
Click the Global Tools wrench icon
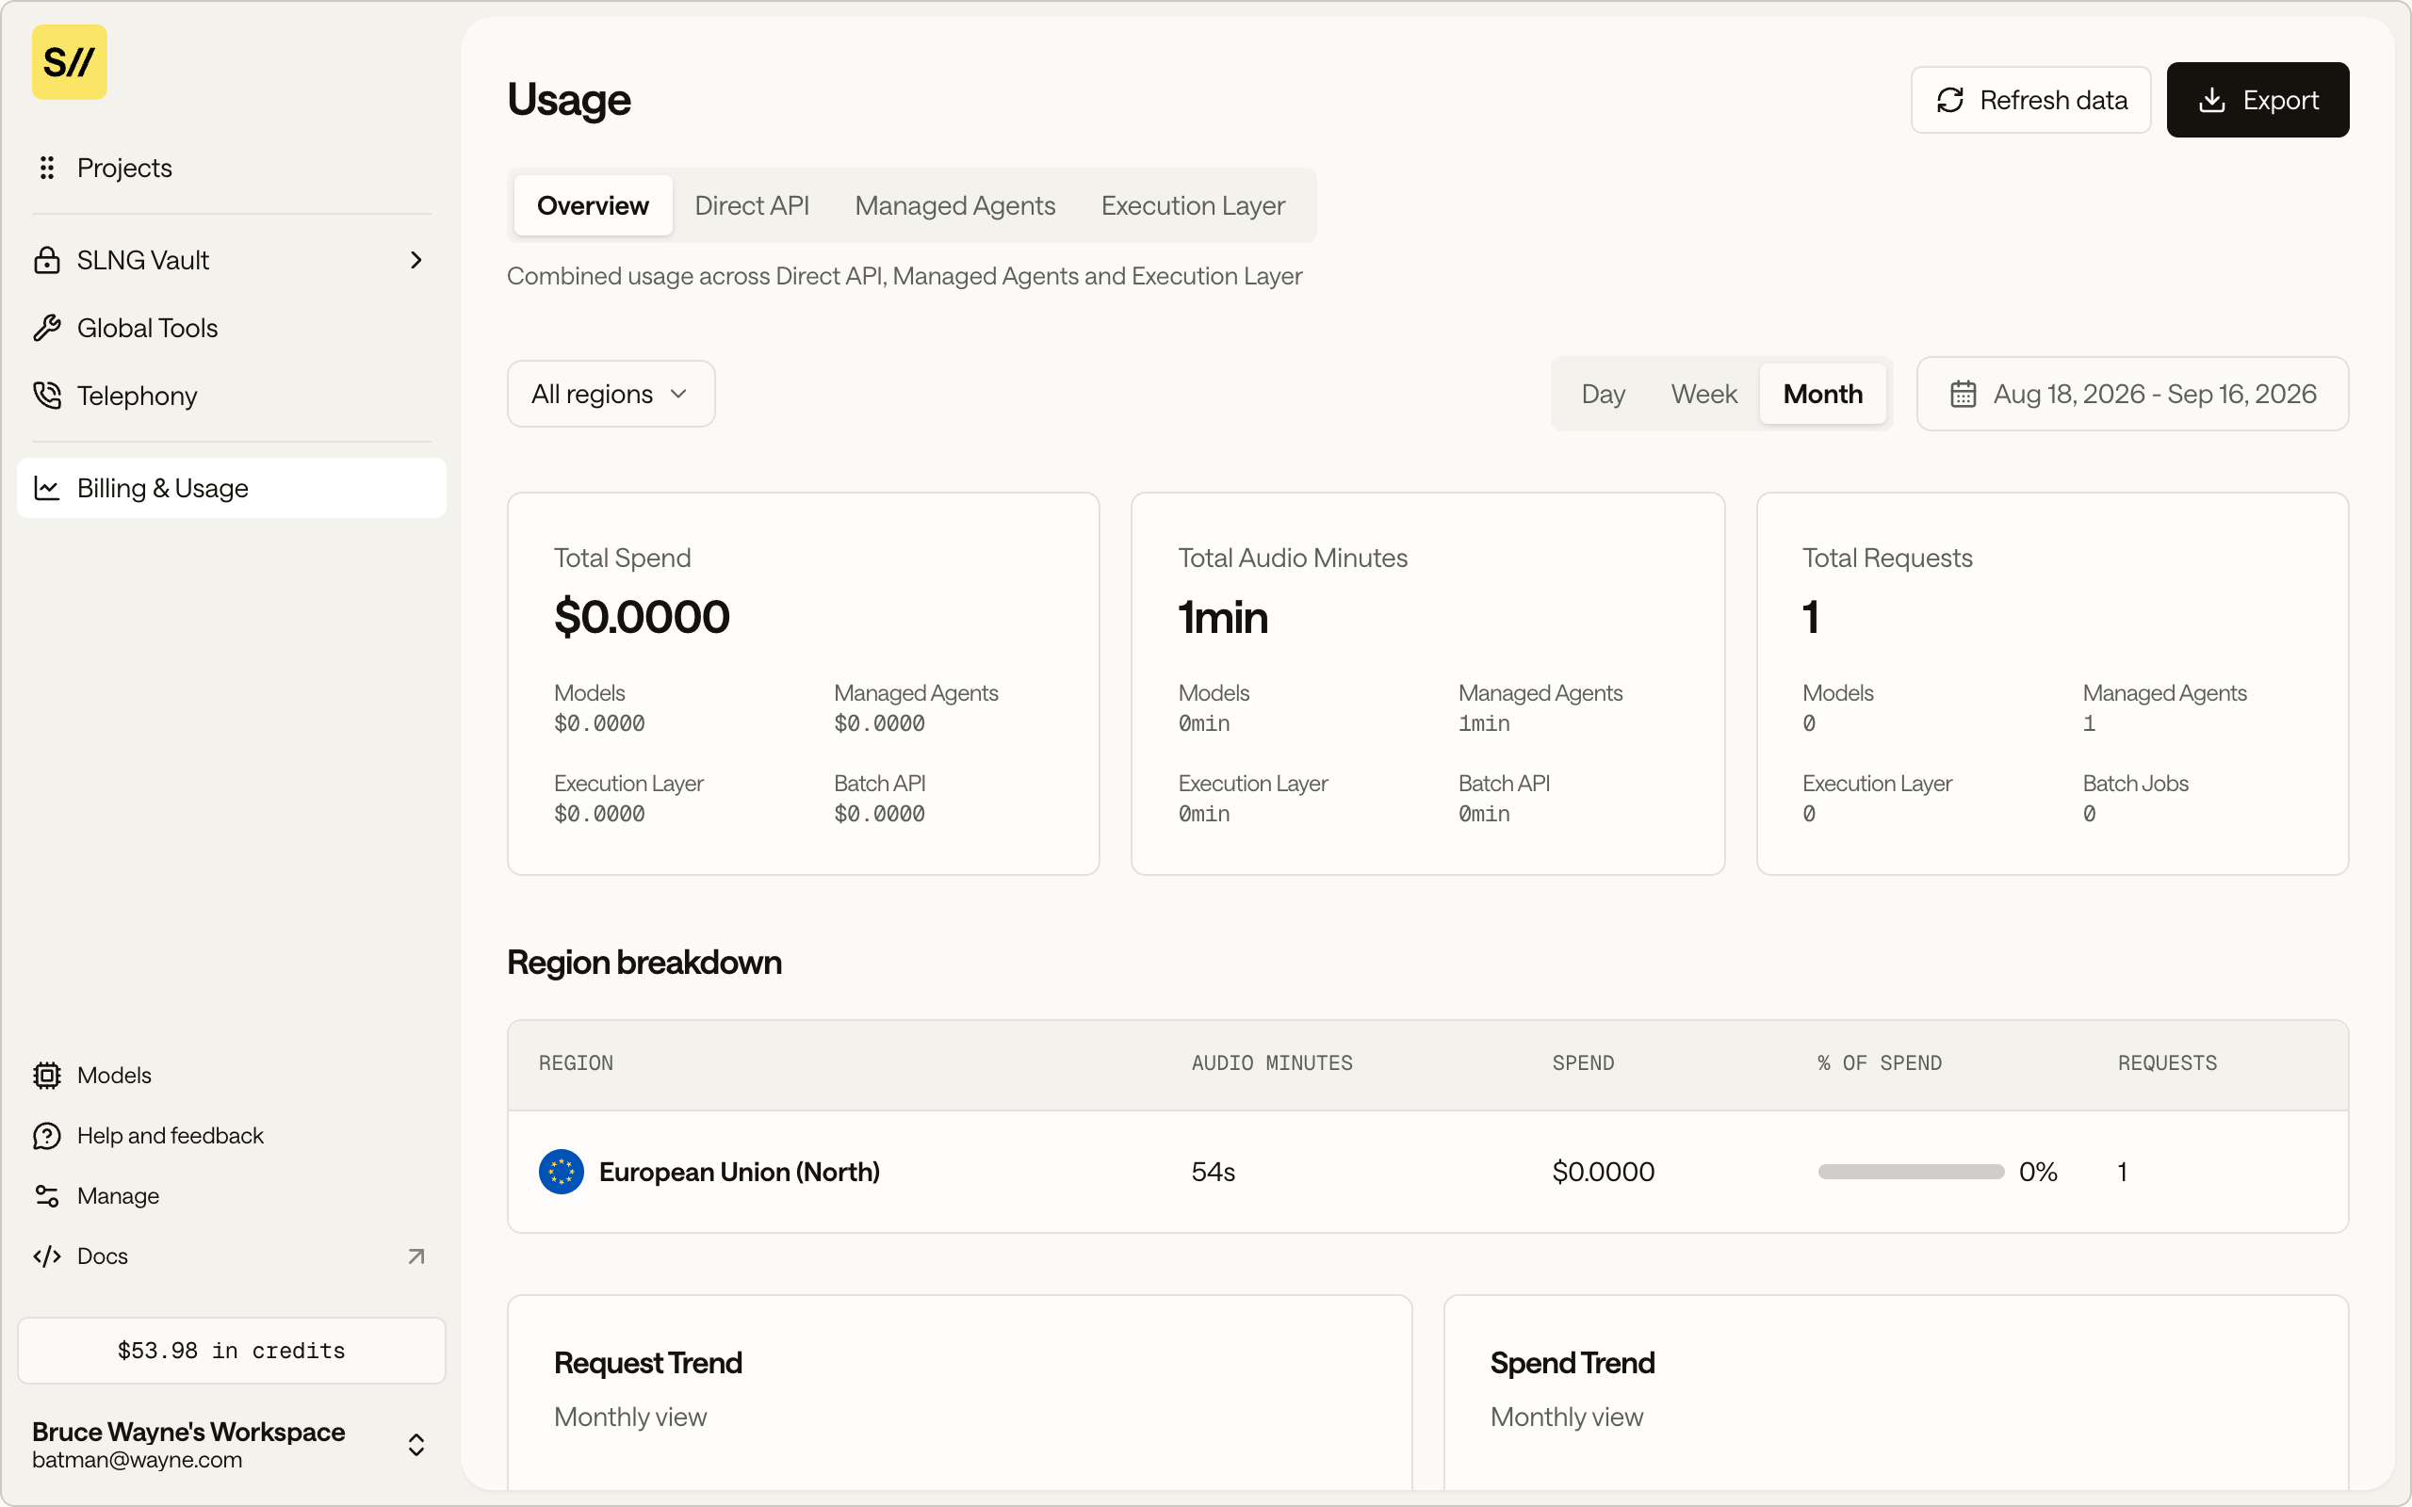pyautogui.click(x=47, y=328)
